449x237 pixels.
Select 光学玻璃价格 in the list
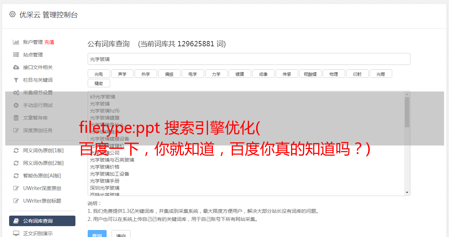pos(105,167)
